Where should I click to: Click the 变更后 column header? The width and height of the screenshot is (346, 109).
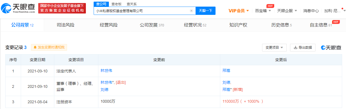pos(281,60)
